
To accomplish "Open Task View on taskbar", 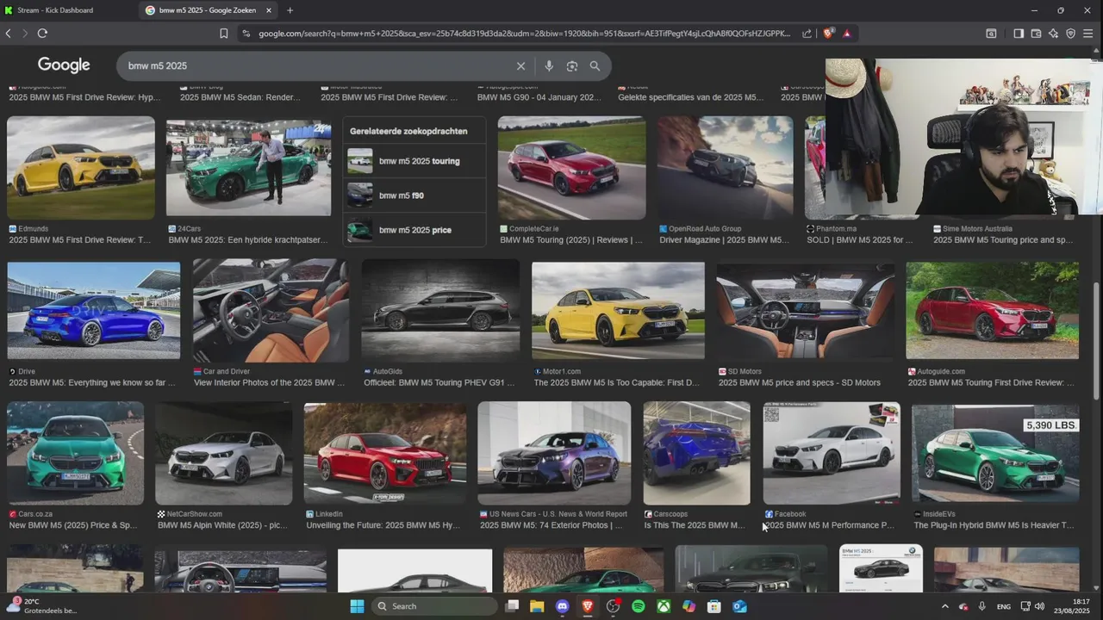I will 512,606.
